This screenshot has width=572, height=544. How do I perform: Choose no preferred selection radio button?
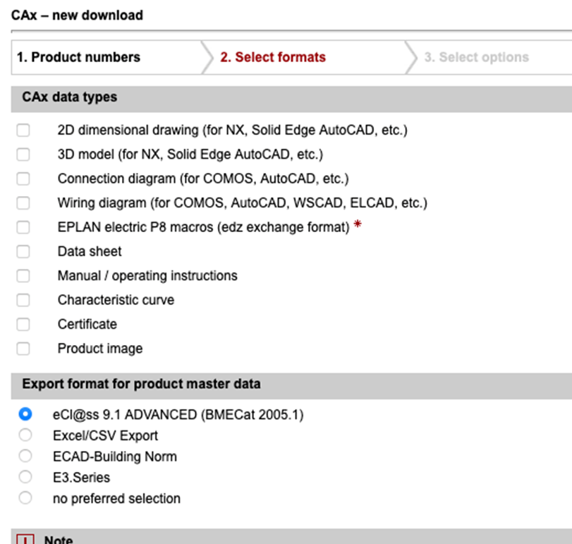[x=26, y=498]
